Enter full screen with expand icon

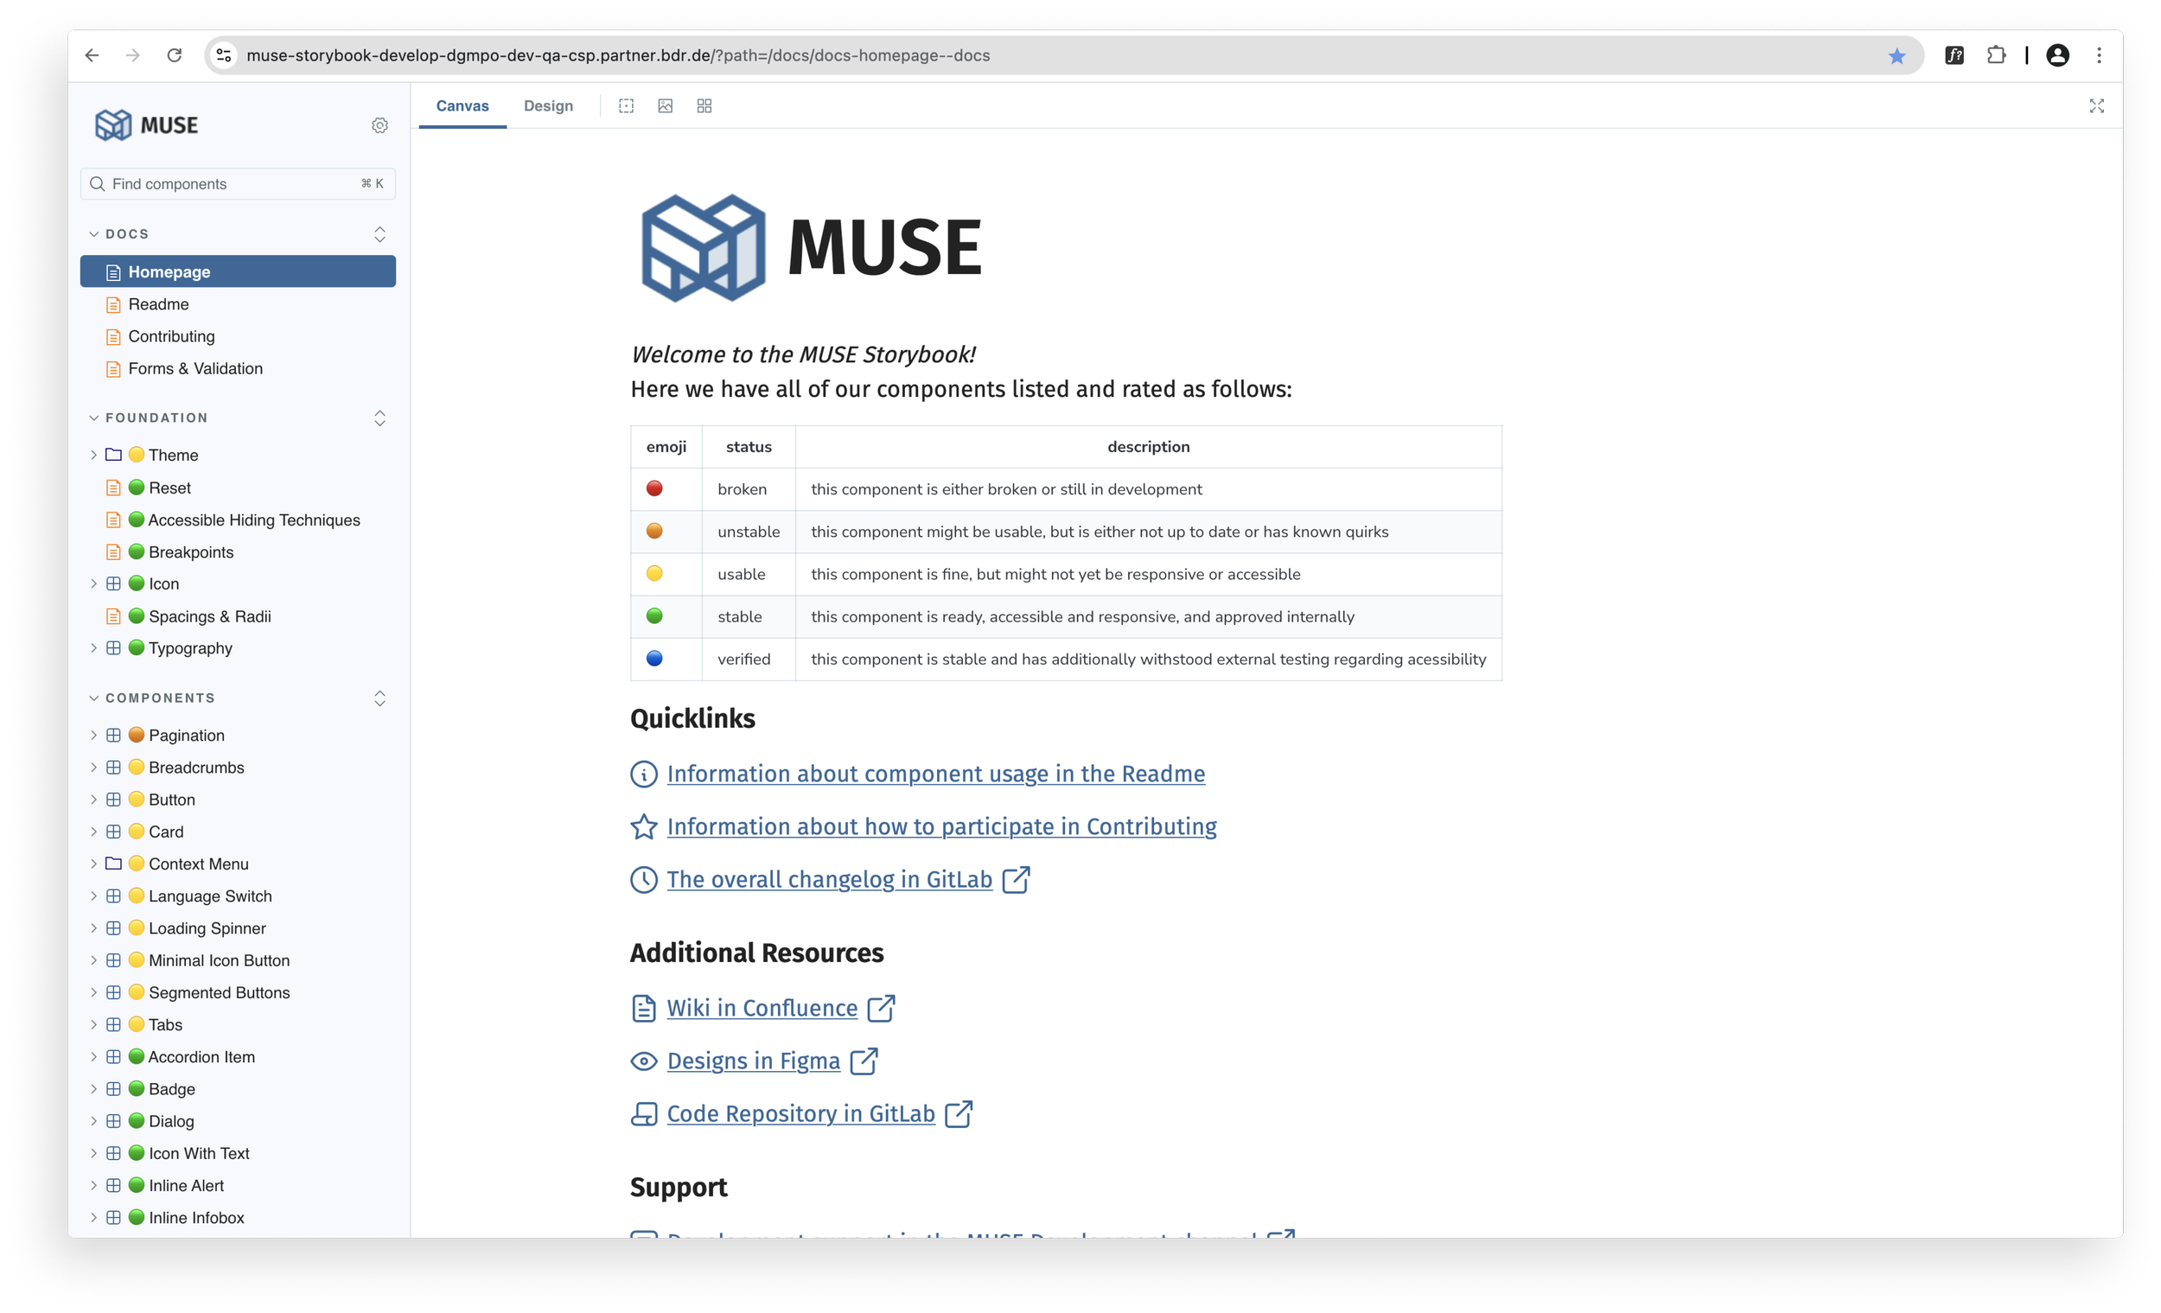pos(2096,106)
